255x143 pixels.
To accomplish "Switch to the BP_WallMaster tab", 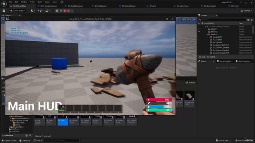I will coord(101,6).
